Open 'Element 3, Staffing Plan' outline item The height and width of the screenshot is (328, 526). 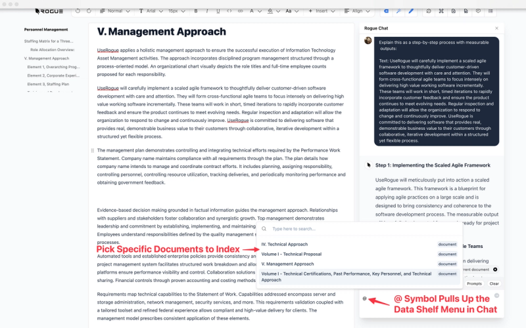[x=48, y=85]
